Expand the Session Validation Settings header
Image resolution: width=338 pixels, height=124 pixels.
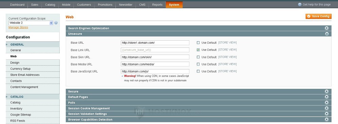(199, 114)
